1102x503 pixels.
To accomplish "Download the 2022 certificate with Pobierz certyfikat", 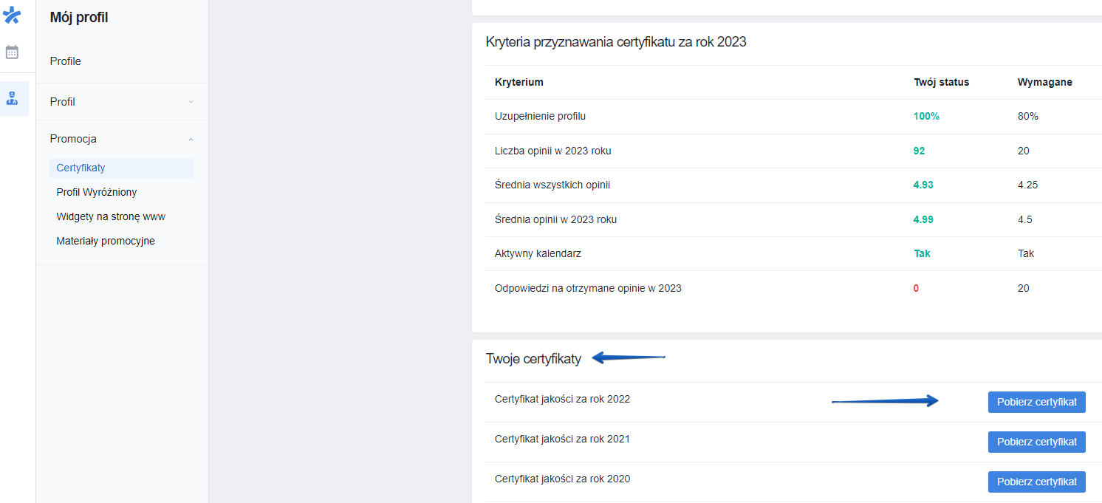I will point(1036,402).
